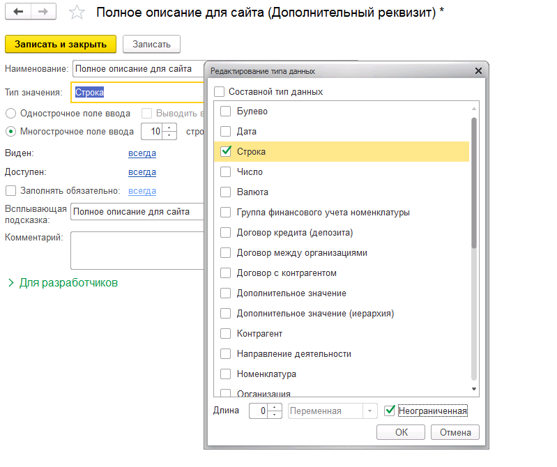Edit the Всплывающая подсказка field

(137, 212)
